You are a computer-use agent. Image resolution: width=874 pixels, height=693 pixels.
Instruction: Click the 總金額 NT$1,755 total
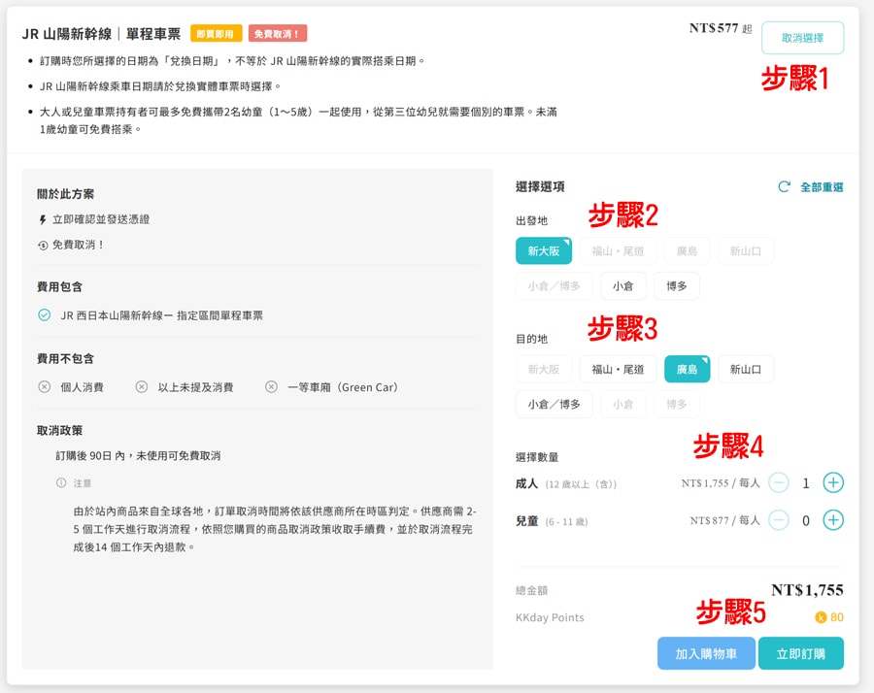(x=807, y=590)
